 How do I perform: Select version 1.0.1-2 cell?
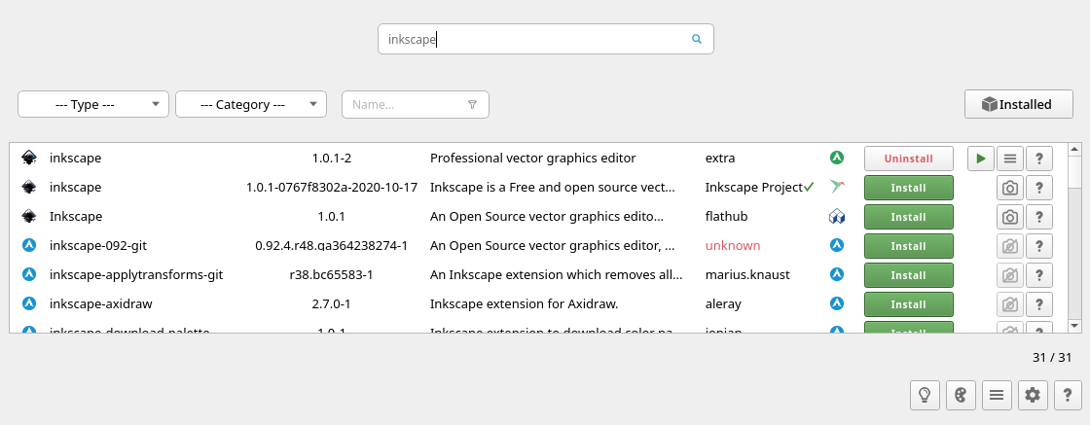[332, 159]
